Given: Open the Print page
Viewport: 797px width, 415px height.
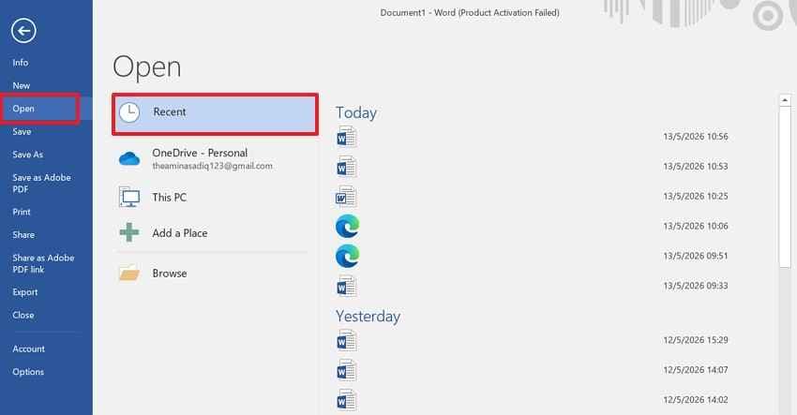Looking at the screenshot, I should pyautogui.click(x=22, y=212).
